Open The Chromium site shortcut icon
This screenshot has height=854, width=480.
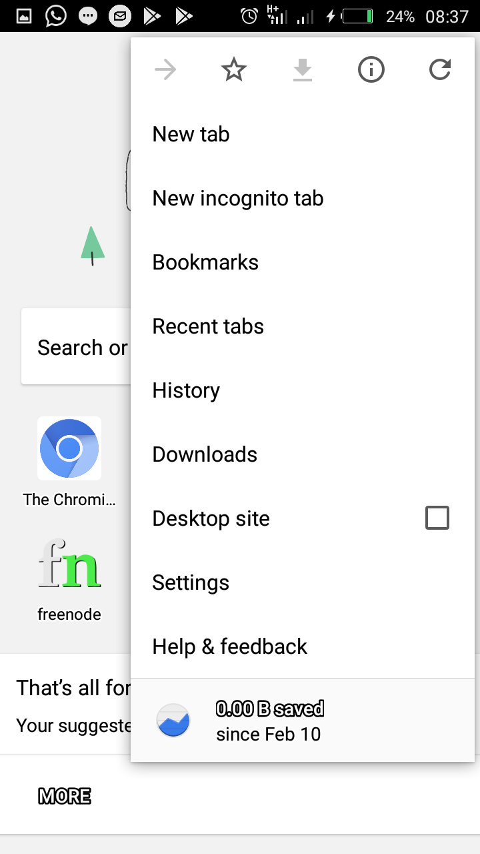click(69, 448)
